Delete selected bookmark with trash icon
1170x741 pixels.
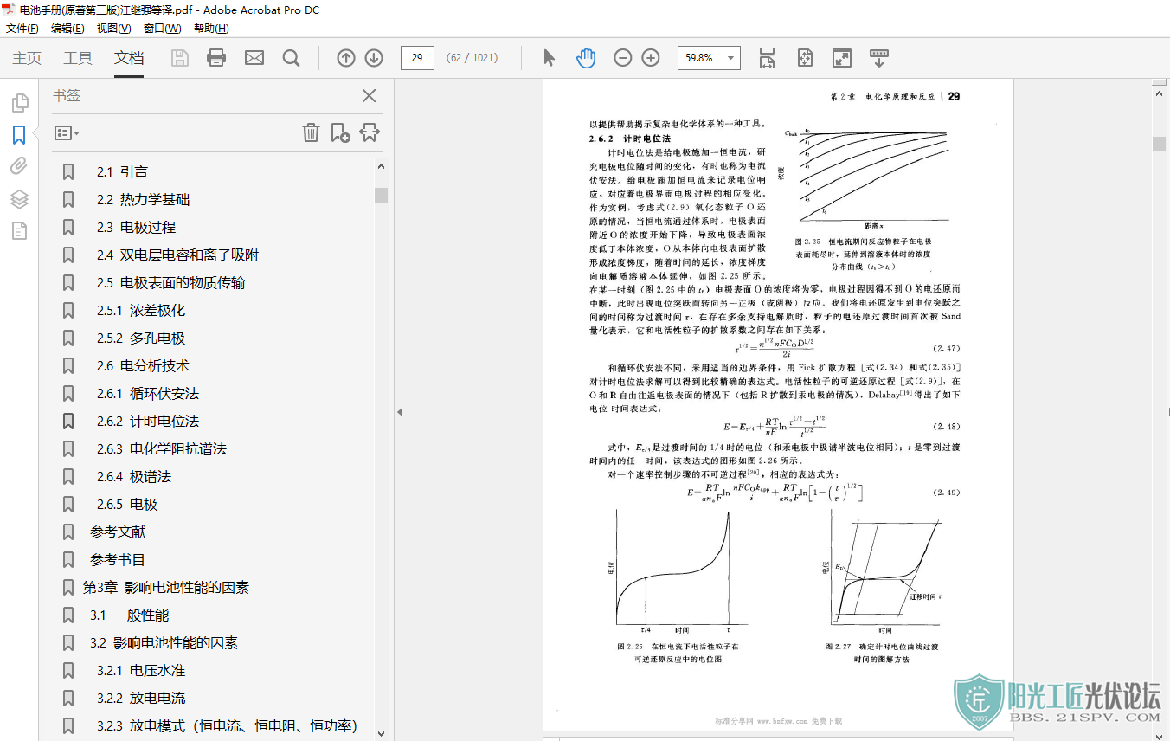coord(311,132)
